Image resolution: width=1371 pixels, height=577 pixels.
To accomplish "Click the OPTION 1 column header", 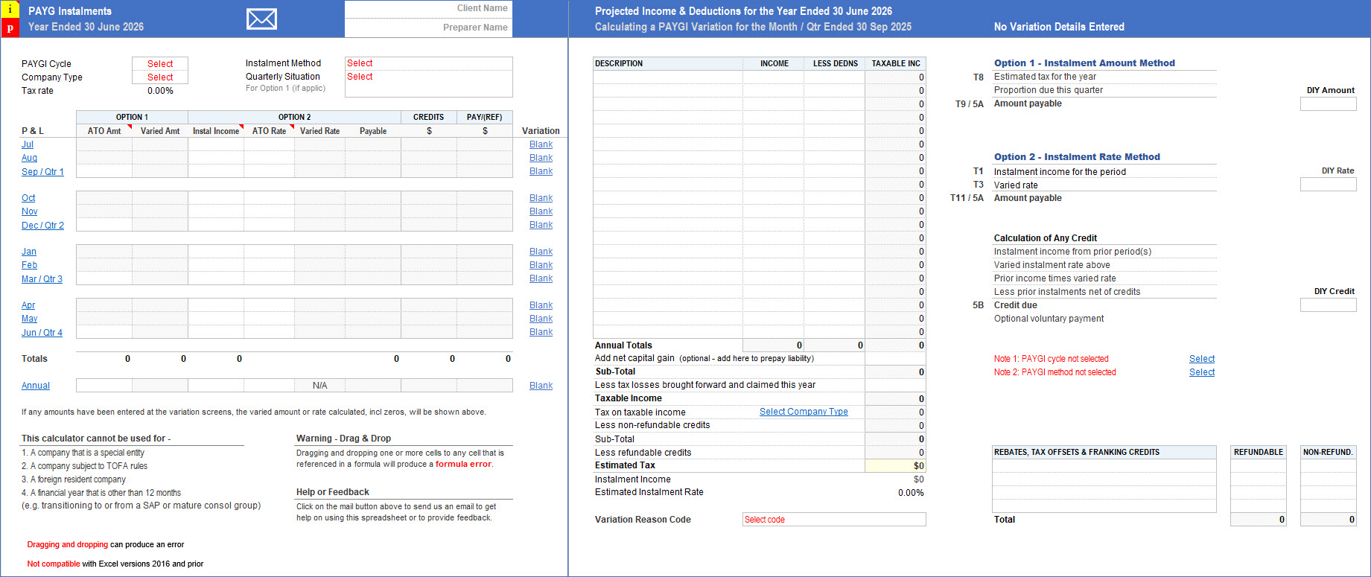I will 132,117.
